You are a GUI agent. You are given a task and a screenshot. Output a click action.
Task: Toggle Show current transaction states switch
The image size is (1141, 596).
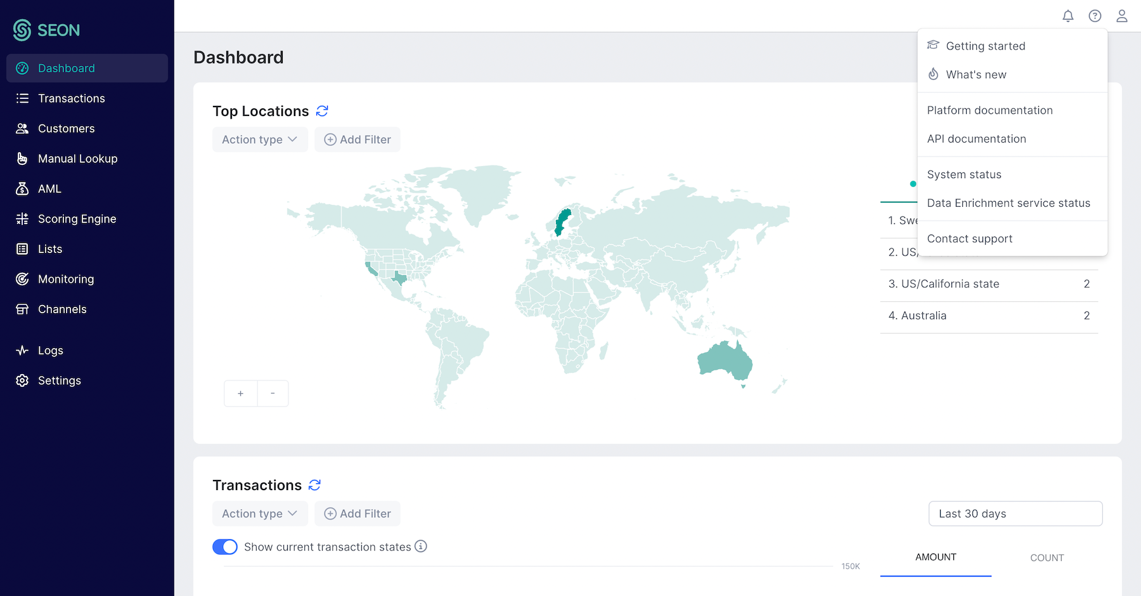[x=225, y=547]
